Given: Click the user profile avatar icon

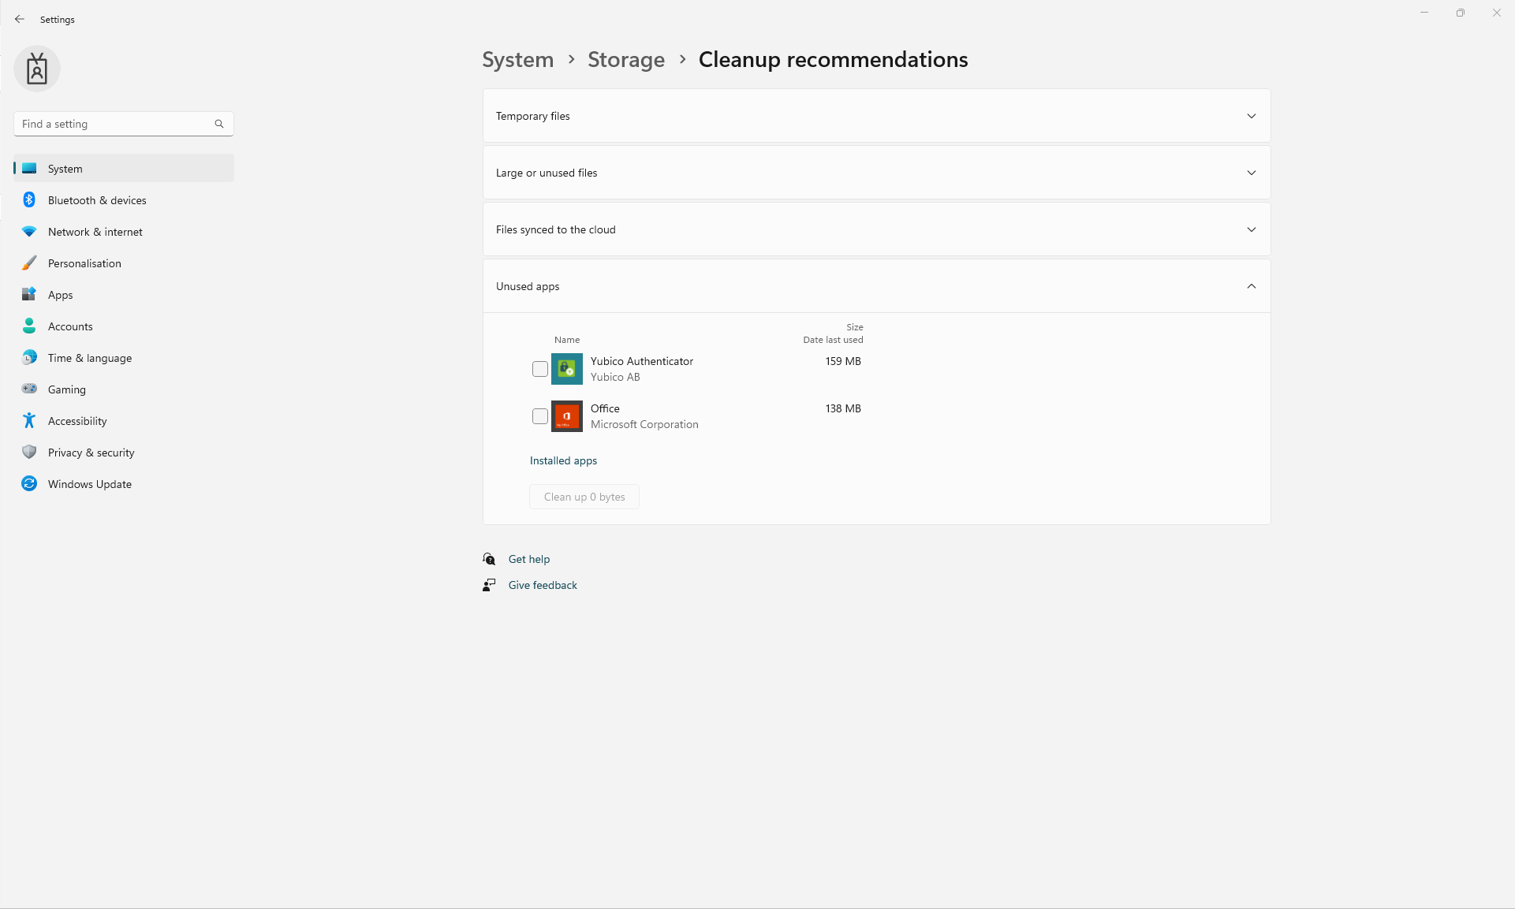Looking at the screenshot, I should pos(37,69).
